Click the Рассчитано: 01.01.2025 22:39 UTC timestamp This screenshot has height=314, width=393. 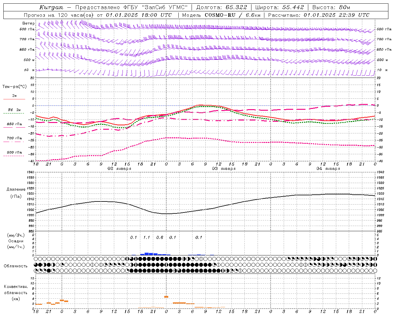319,15
